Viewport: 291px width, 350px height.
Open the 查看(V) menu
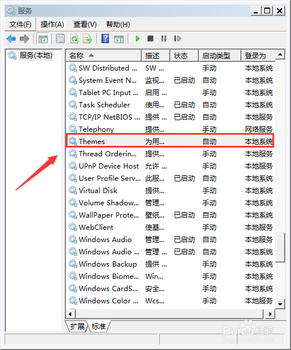85,24
